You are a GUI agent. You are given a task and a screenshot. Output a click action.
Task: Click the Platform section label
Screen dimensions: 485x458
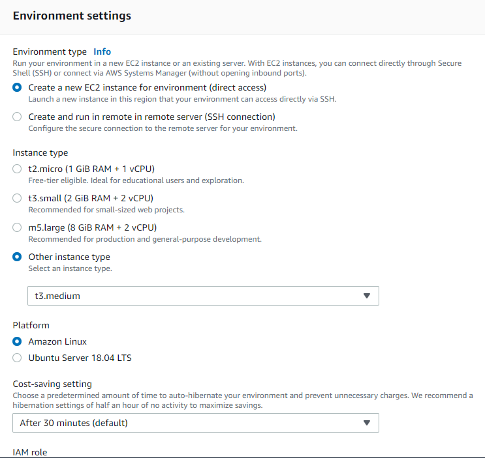pos(31,325)
